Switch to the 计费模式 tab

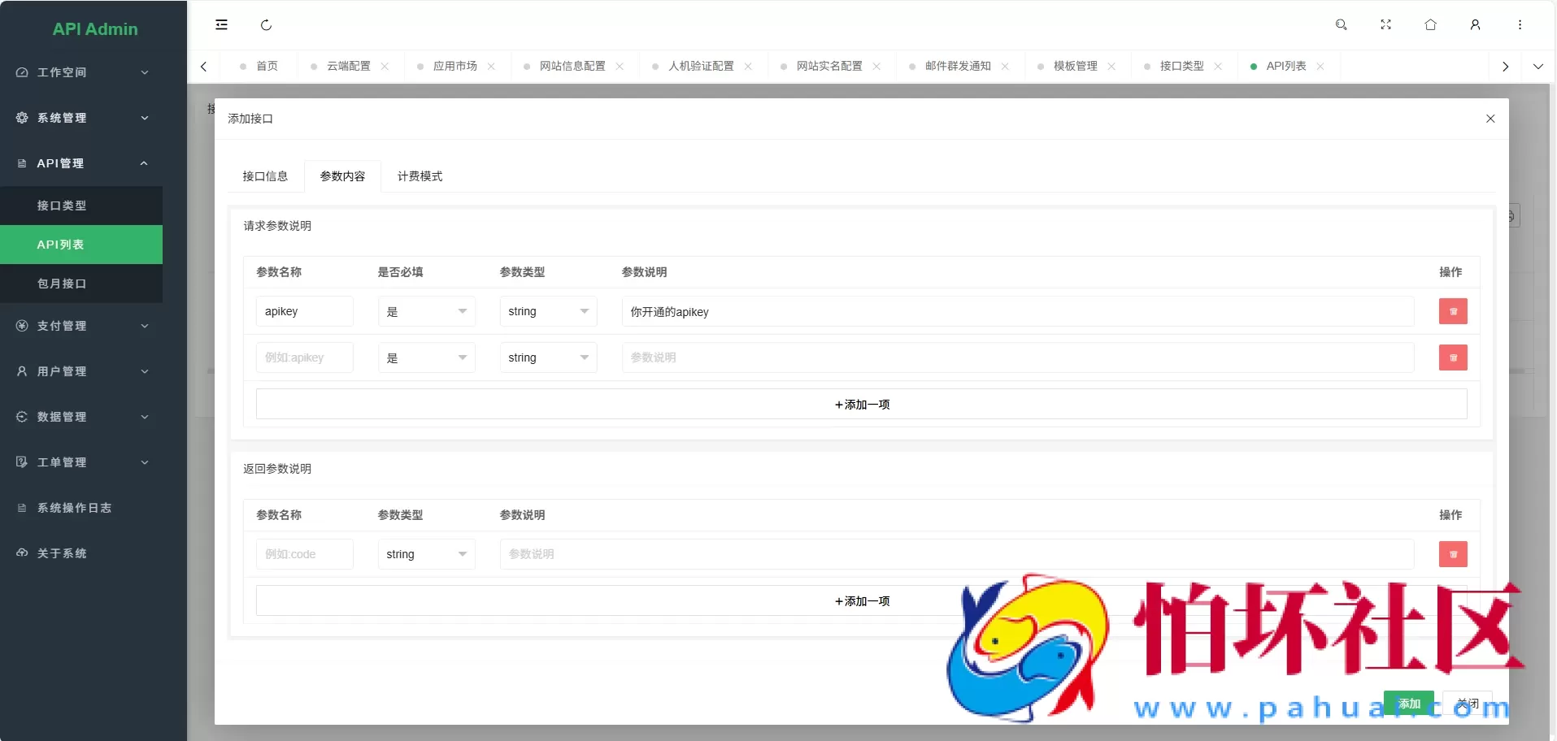click(419, 175)
